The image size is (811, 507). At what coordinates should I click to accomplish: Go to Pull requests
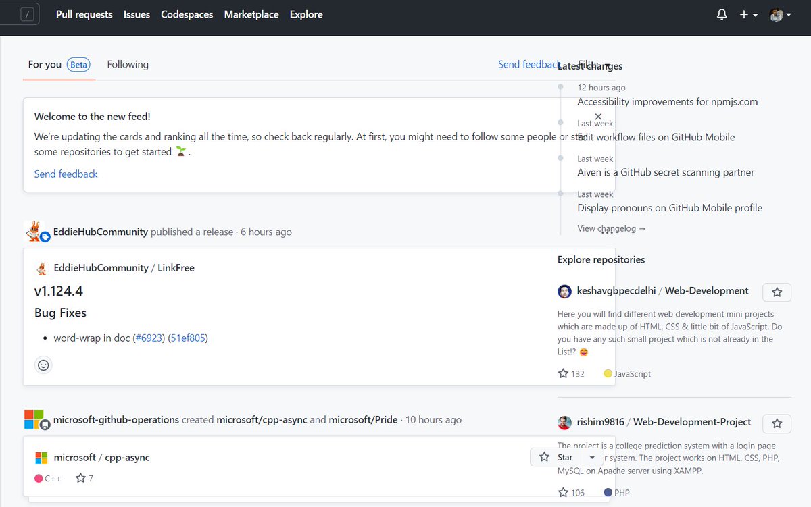[84, 14]
